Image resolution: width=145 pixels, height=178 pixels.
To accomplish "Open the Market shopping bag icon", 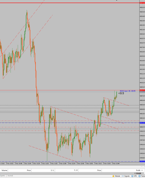I will [113, 176].
